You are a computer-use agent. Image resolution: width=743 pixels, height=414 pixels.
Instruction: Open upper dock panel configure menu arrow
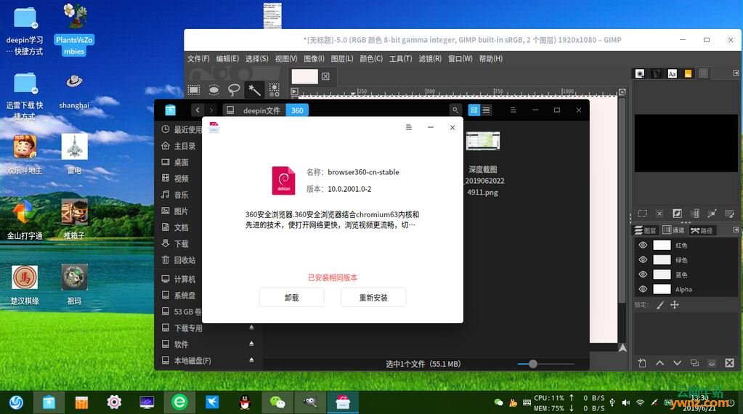pyautogui.click(x=736, y=73)
